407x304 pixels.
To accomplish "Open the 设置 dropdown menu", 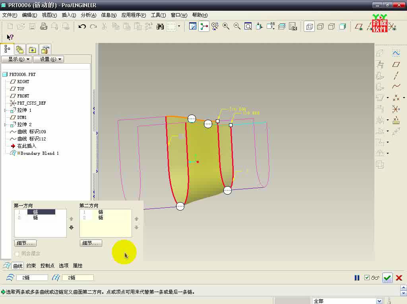I will (48, 59).
